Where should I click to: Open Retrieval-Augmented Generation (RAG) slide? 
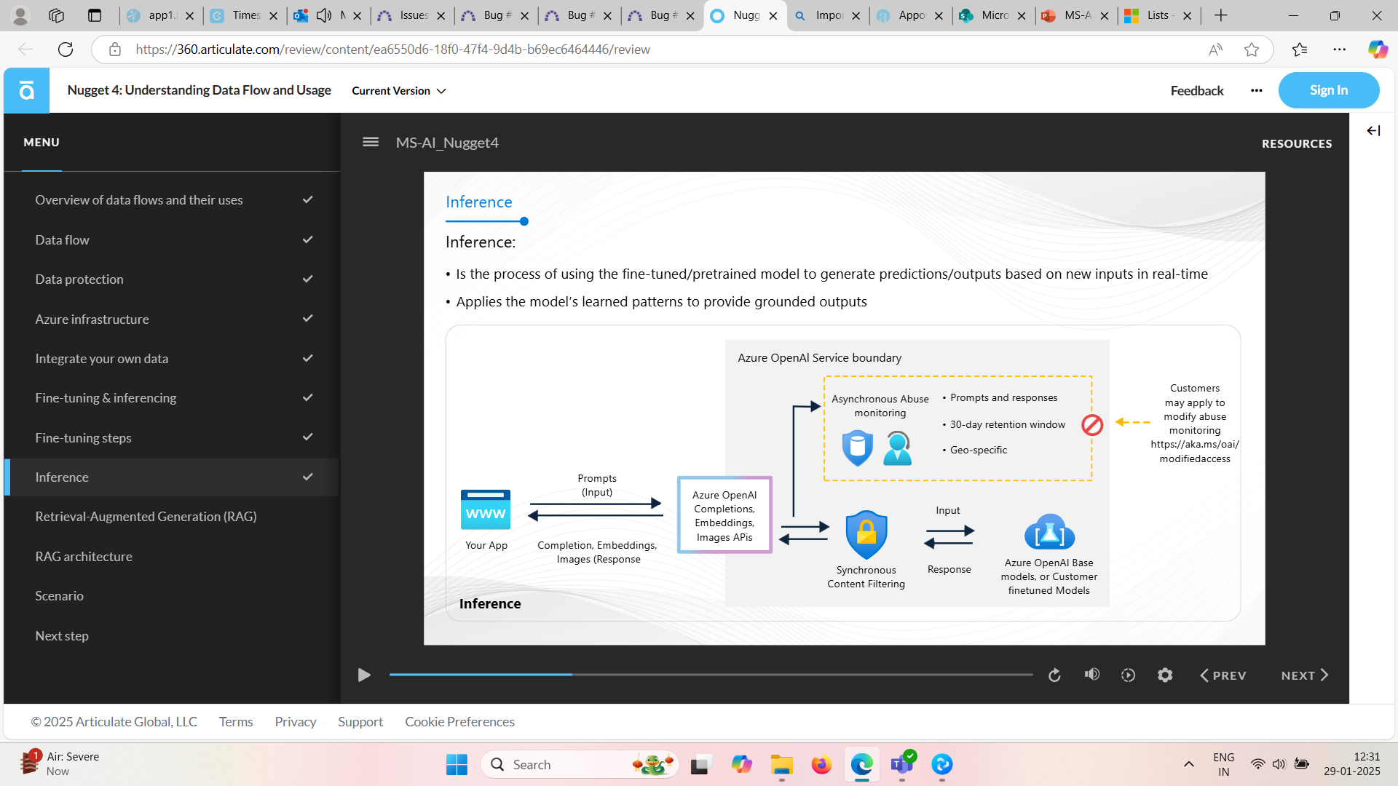[172, 517]
